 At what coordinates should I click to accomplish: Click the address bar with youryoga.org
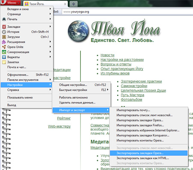[x=127, y=12]
